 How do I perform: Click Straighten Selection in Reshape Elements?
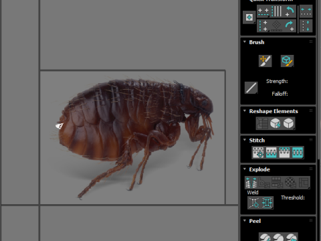click(262, 123)
